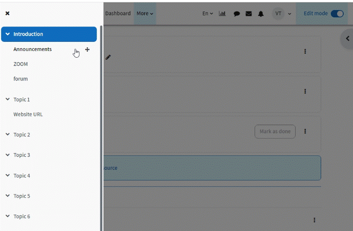353x231 pixels.
Task: Open the reports chart icon
Action: point(222,13)
